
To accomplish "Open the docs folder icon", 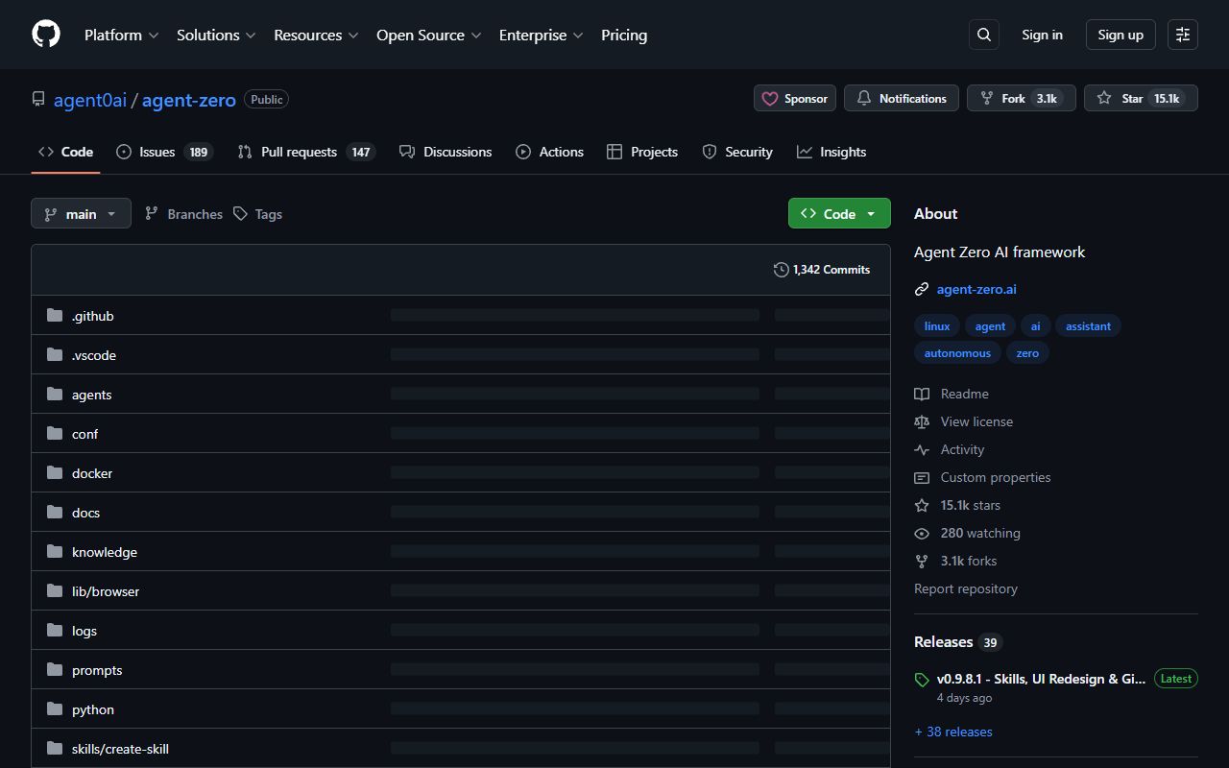I will (54, 512).
